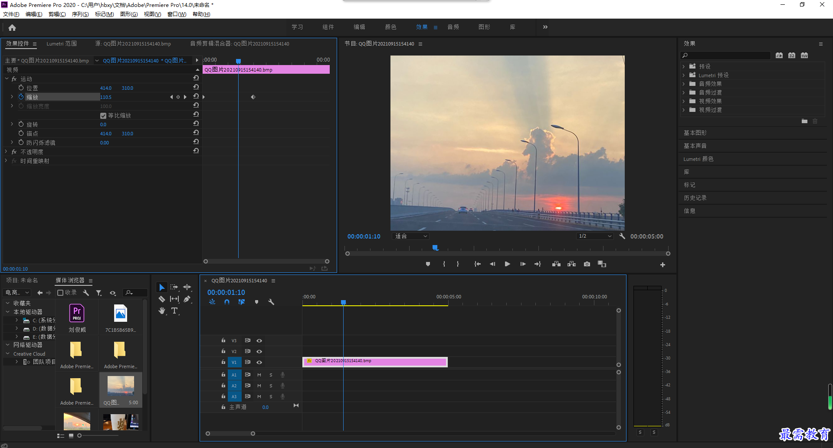
Task: Toggle Uniform Scale checkbox
Action: 103,116
